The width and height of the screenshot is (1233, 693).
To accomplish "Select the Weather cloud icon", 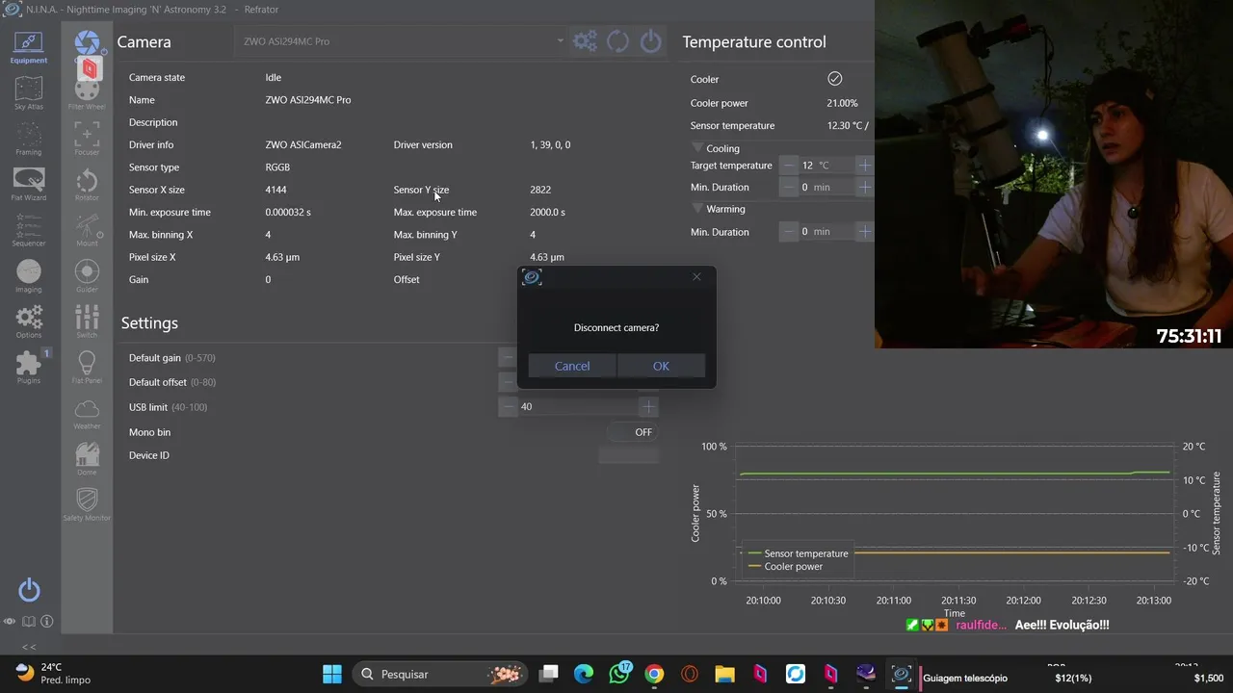I will click(87, 413).
